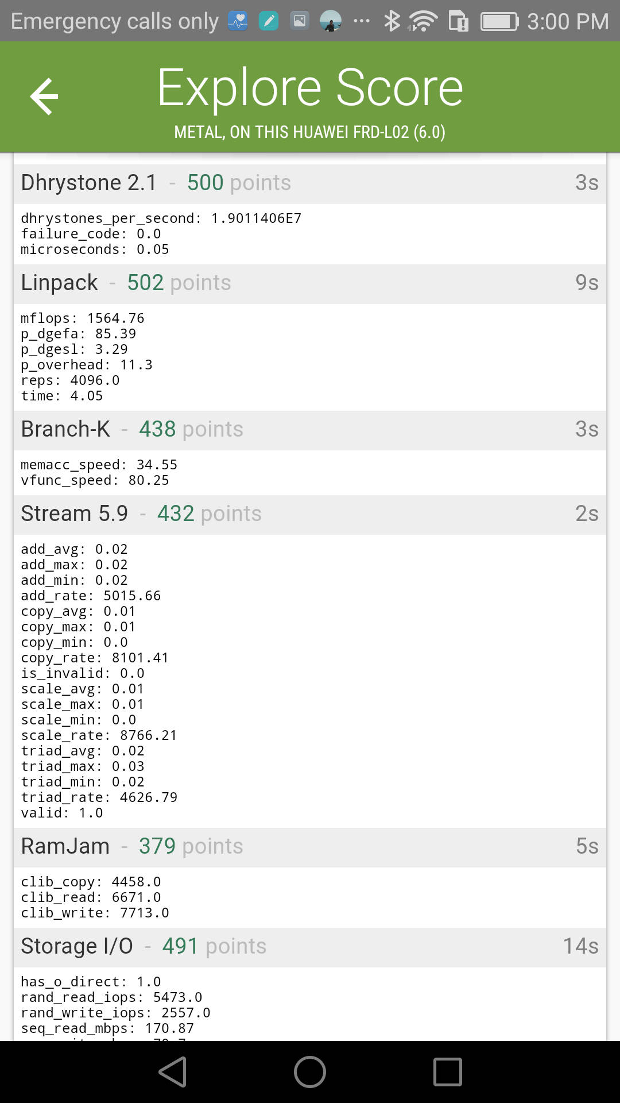620x1103 pixels.
Task: Open recent apps with the square button
Action: [x=448, y=1072]
